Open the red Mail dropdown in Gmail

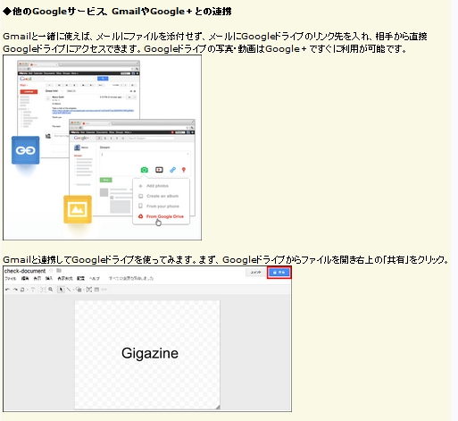tap(24, 85)
